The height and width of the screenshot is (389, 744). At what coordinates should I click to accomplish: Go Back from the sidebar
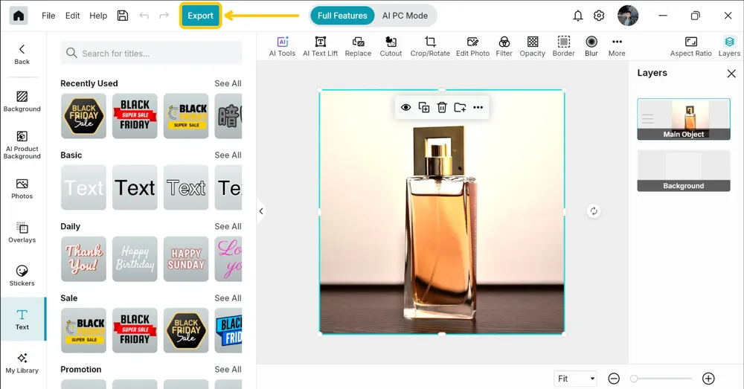coord(22,54)
